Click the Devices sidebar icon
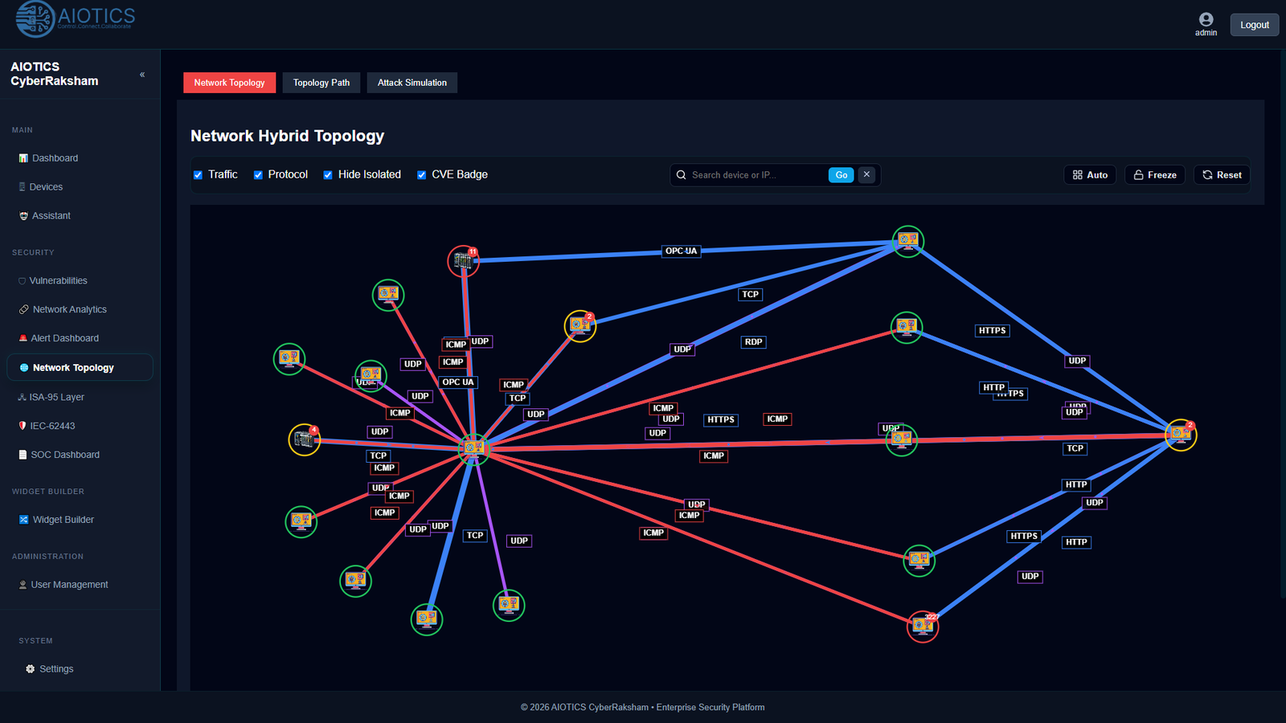 23,187
